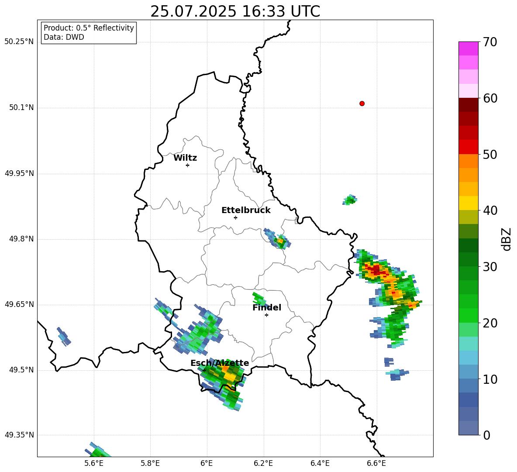Click the Findel station cross marker

click(x=266, y=315)
